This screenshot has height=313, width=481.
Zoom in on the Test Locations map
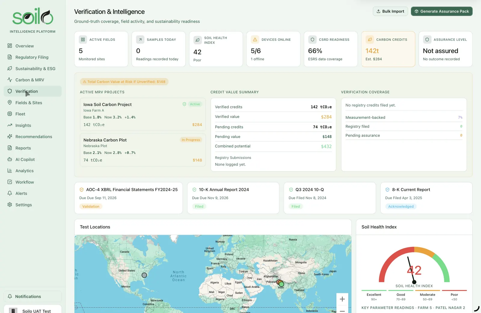click(x=342, y=299)
